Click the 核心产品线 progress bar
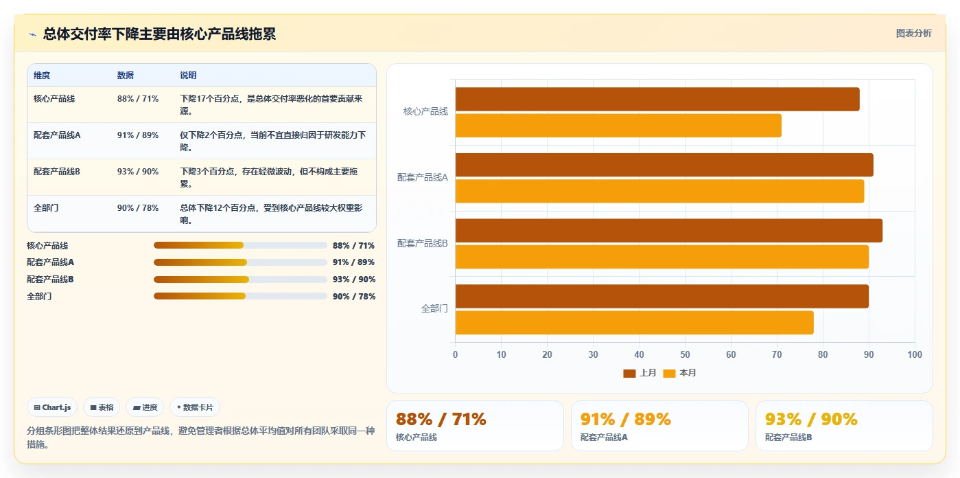The image size is (960, 478). (240, 245)
